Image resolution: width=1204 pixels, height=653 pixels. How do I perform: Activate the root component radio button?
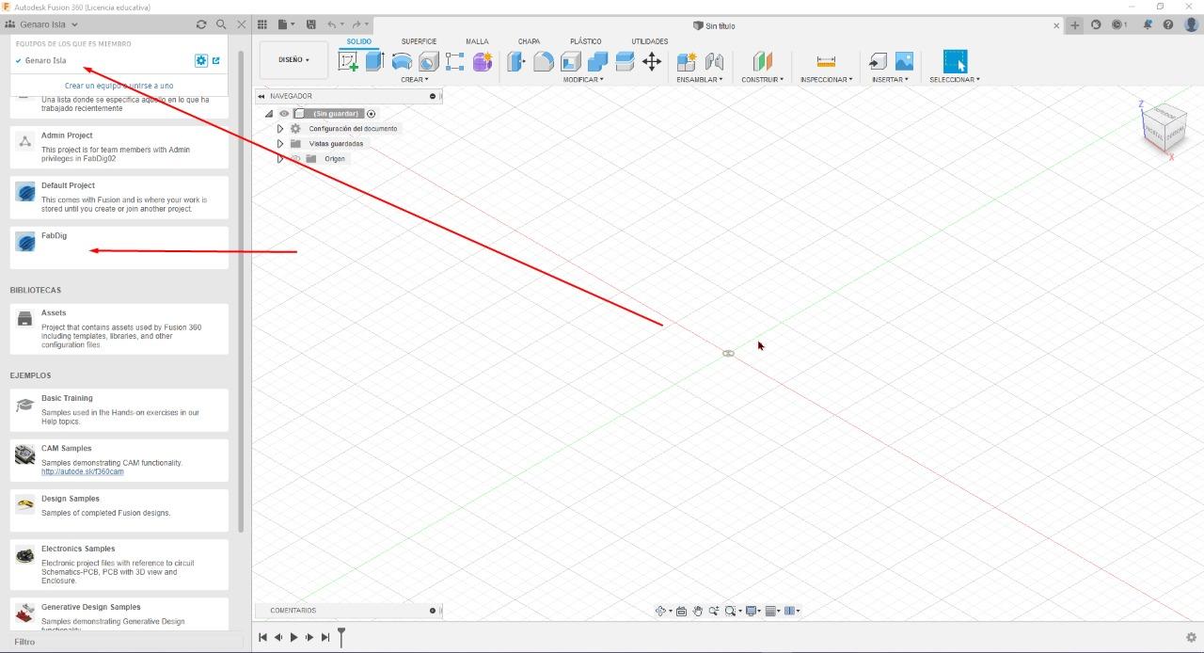click(372, 114)
